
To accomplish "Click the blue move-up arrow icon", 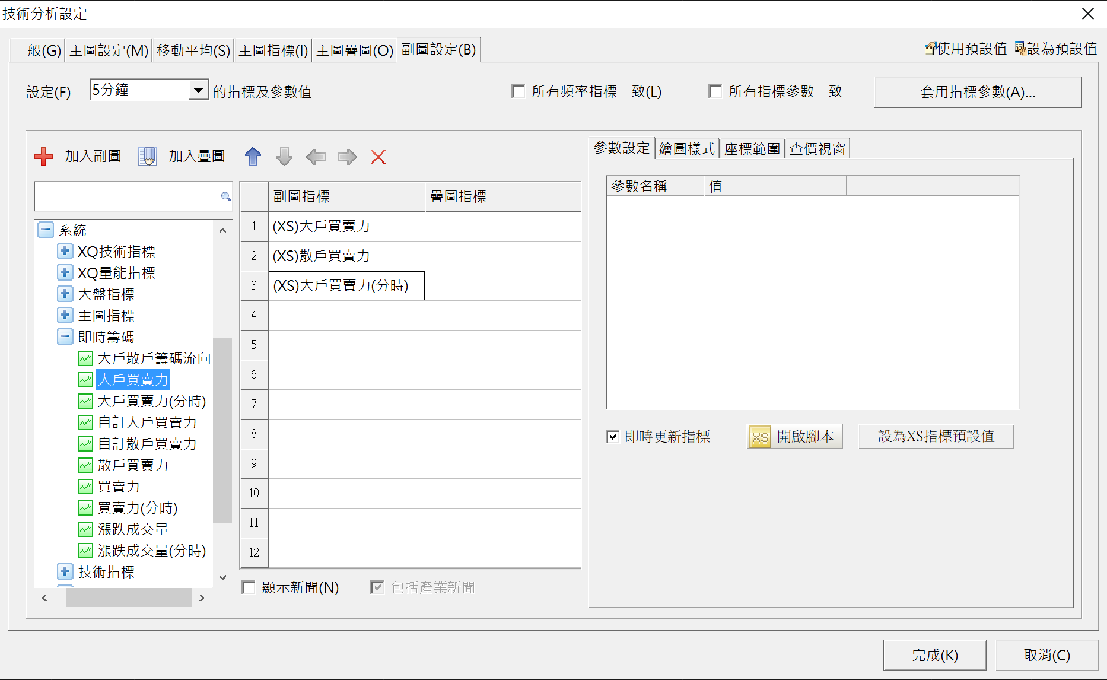I will click(x=253, y=157).
